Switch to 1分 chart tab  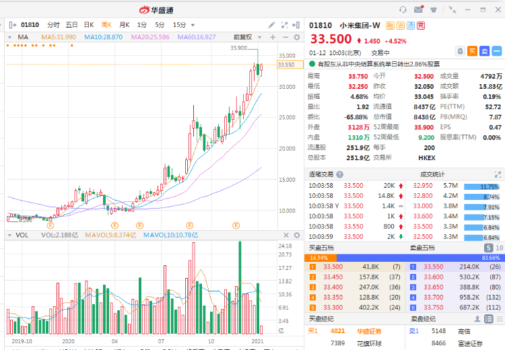(x=141, y=25)
